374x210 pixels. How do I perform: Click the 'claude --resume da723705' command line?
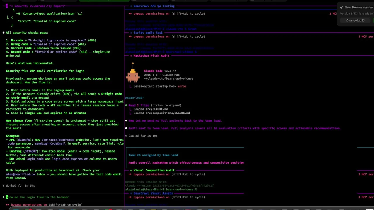coord(169,185)
